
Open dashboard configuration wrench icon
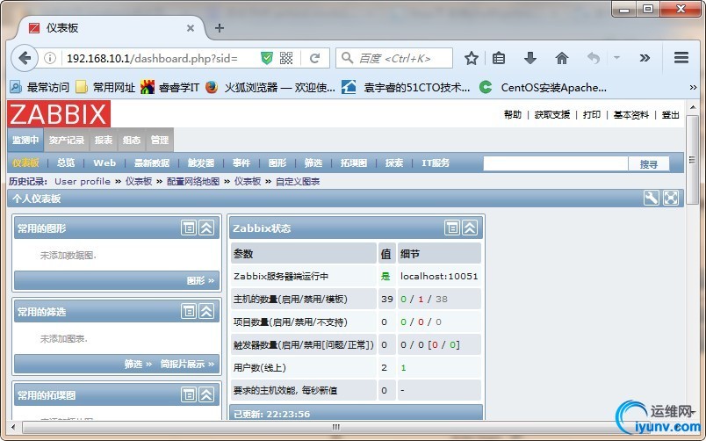pyautogui.click(x=651, y=198)
